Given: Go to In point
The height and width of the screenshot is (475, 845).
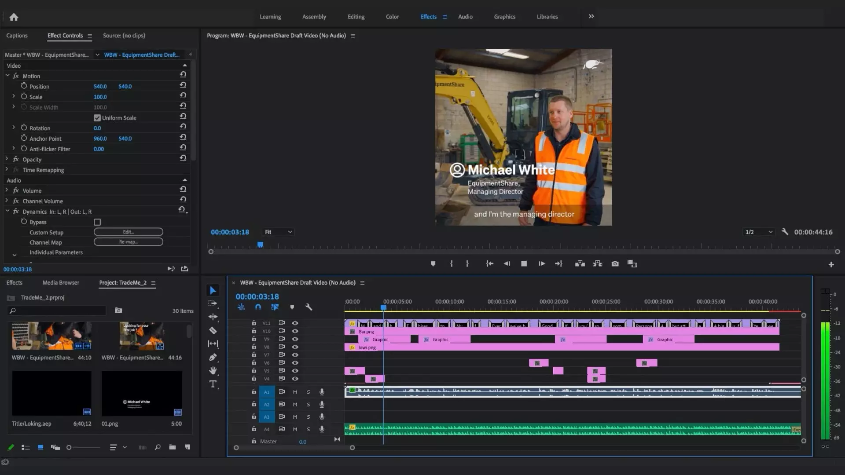Looking at the screenshot, I should click(489, 264).
